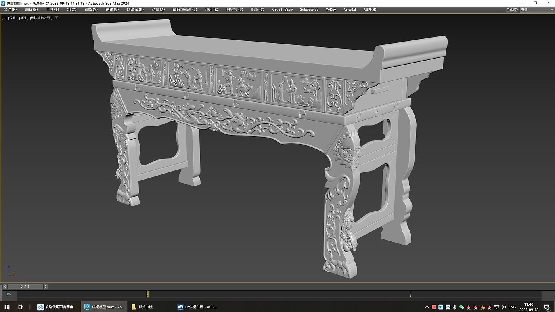555x312 pixels.
Task: Click the microphone tray icon
Action: coord(455,307)
